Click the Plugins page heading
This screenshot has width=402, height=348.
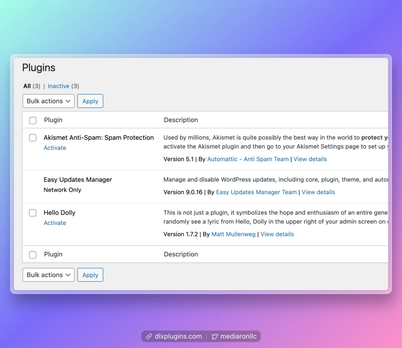[39, 68]
